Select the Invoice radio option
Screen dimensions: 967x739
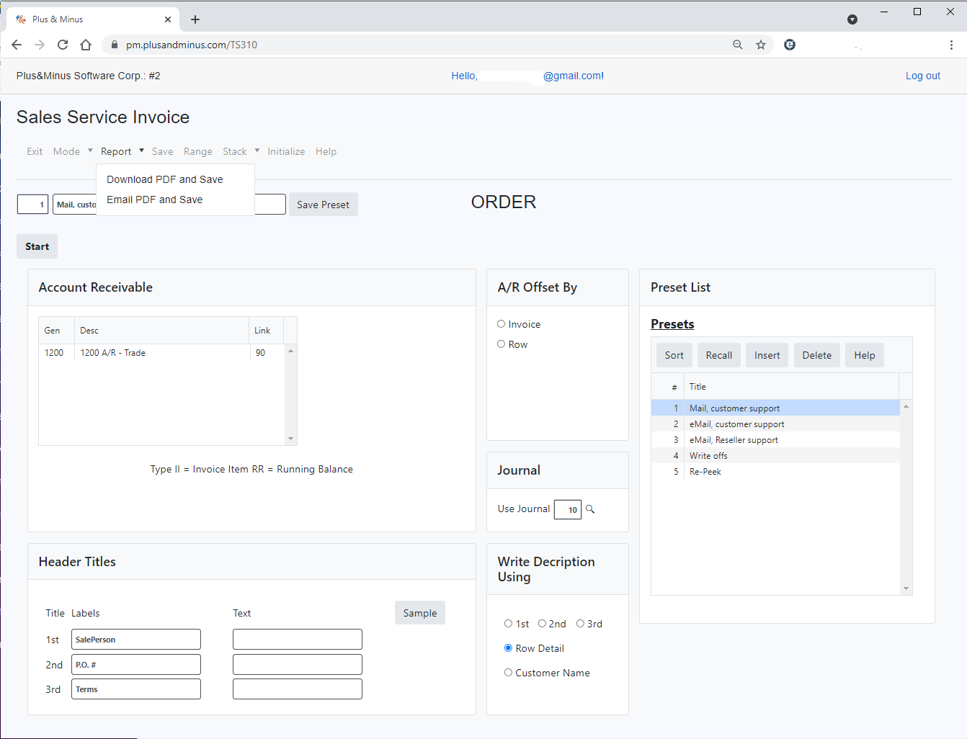click(x=502, y=324)
